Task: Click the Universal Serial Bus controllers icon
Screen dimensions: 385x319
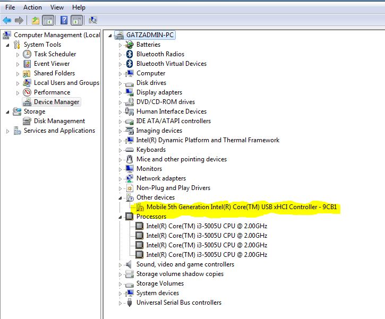Action: click(x=130, y=303)
